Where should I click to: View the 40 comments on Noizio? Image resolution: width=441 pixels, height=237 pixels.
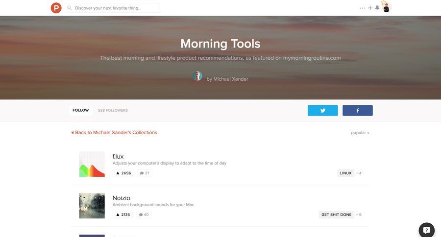point(144,214)
